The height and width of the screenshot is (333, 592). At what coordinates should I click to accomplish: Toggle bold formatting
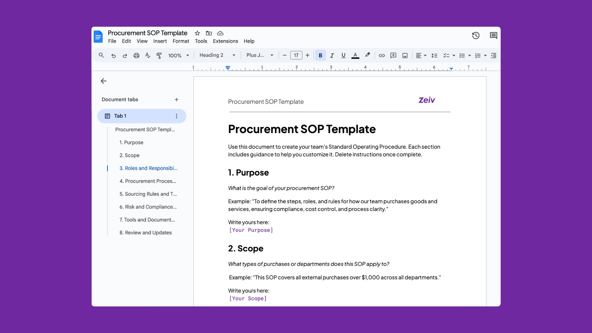point(320,55)
